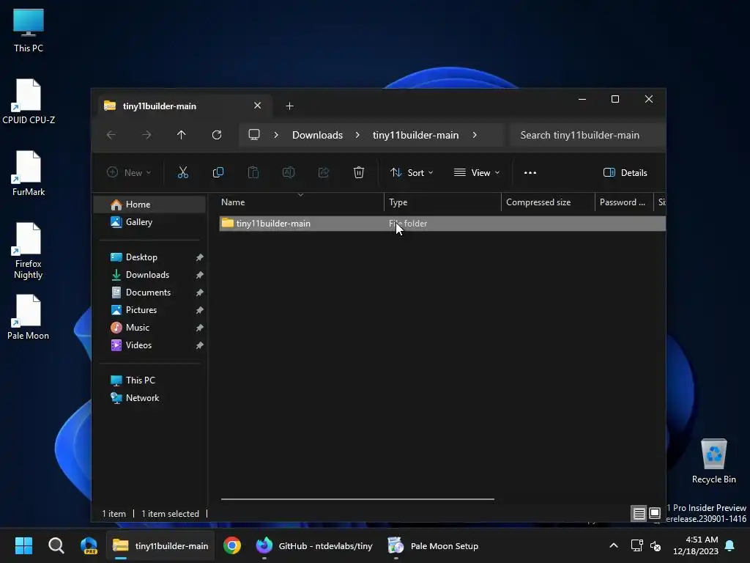Select the tiny11builder-main tab
Image resolution: width=750 pixels, height=563 pixels.
[185, 106]
